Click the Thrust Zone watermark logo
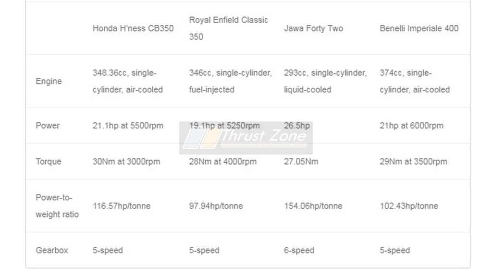The width and height of the screenshot is (492, 276). pyautogui.click(x=246, y=138)
